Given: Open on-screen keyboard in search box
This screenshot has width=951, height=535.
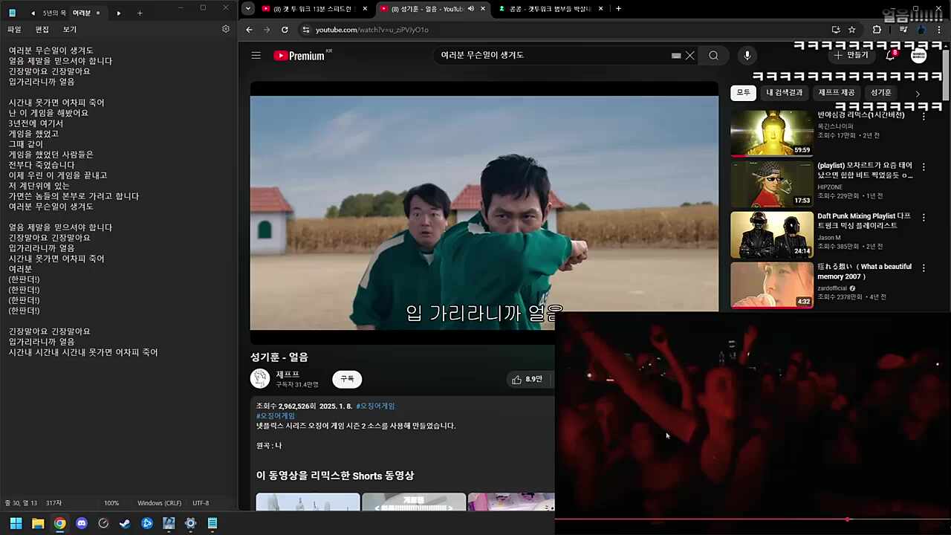Looking at the screenshot, I should tap(676, 55).
